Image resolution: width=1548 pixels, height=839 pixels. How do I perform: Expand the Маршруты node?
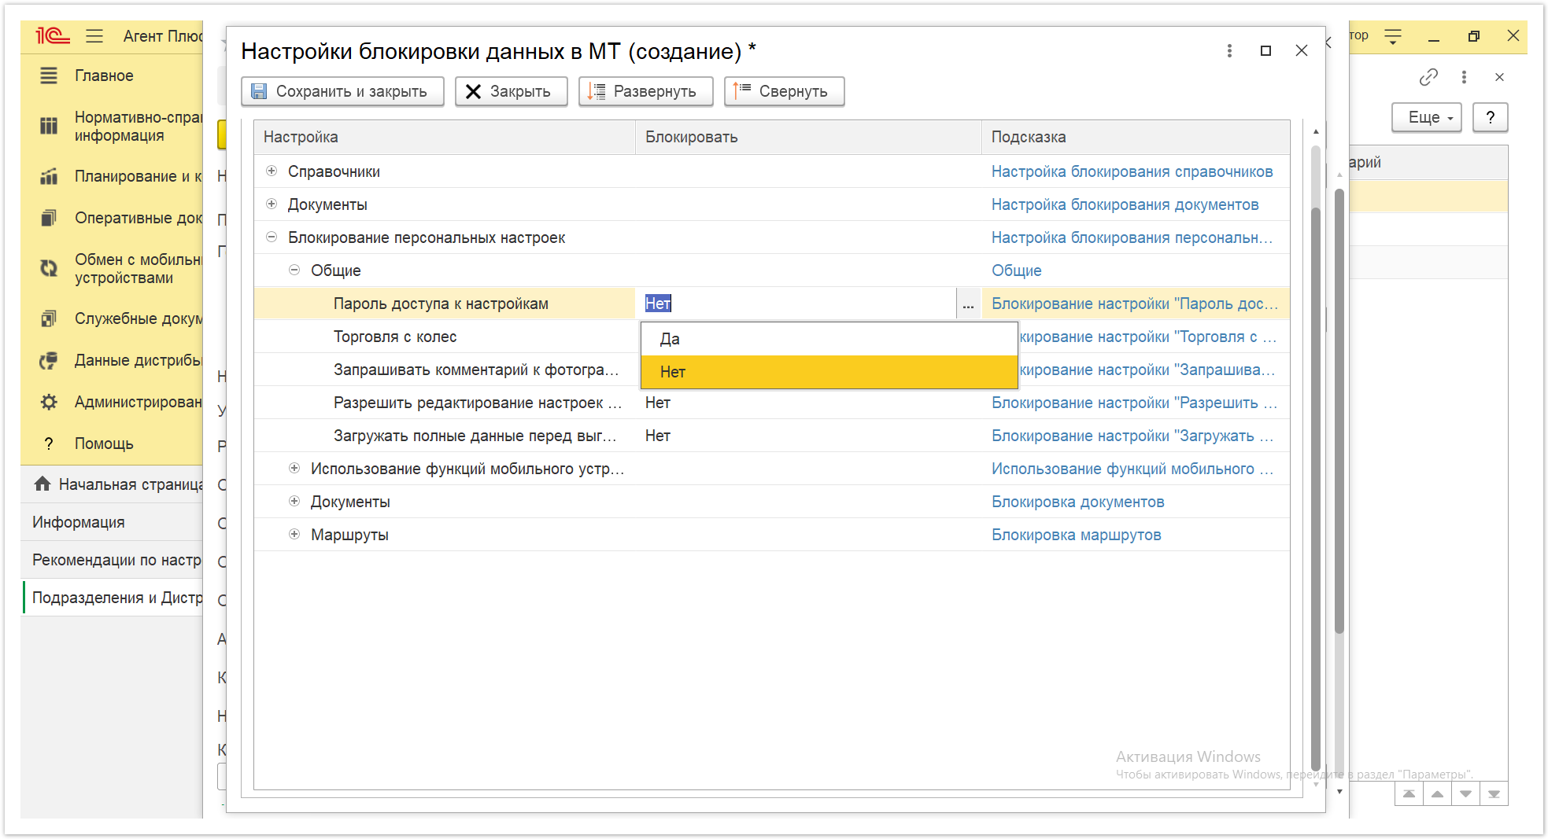click(x=294, y=534)
